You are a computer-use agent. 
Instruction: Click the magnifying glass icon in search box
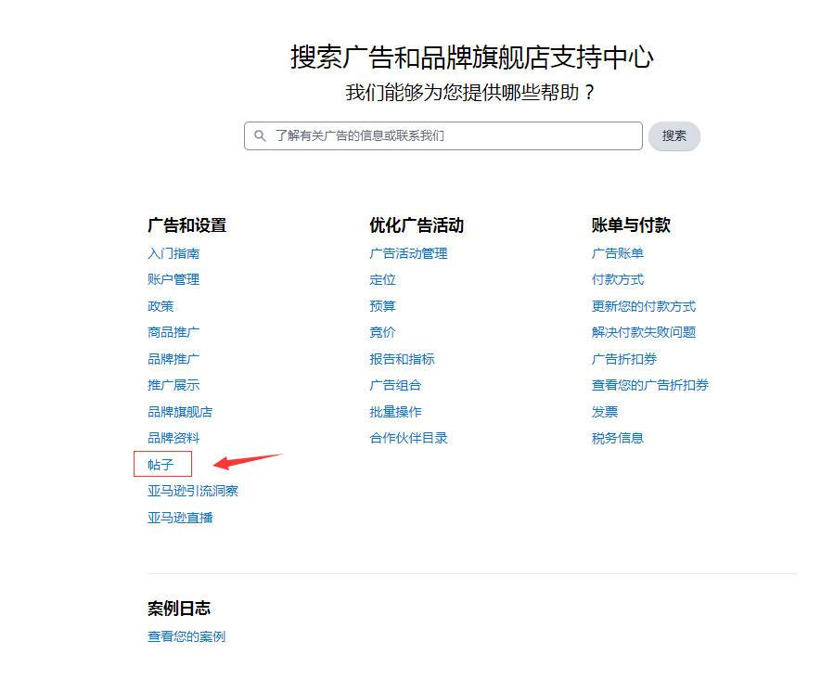(x=260, y=135)
